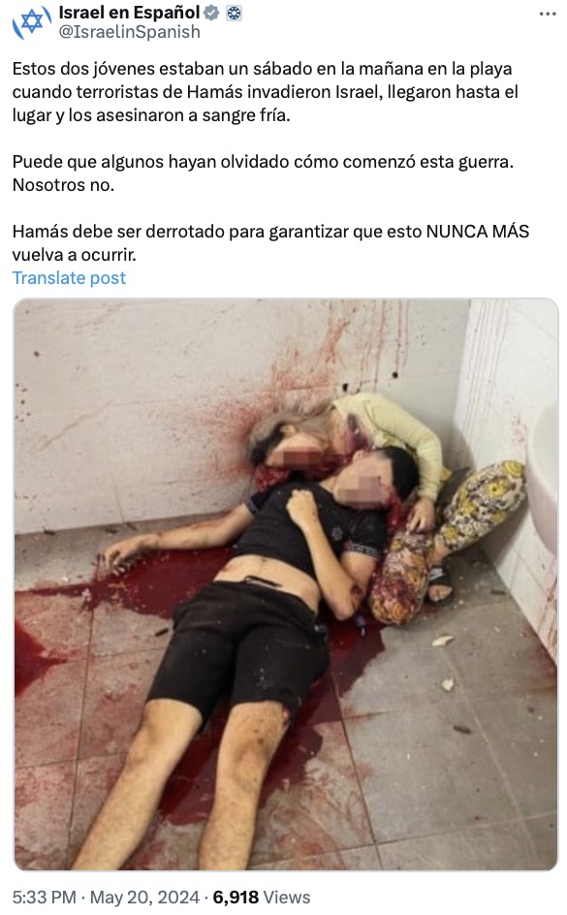
Task: Click the small affiliate emblem badge beside the checkmark
Action: point(234,13)
